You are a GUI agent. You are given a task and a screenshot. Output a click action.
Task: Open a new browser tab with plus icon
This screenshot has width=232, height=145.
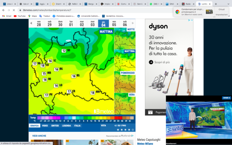(x=216, y=4)
